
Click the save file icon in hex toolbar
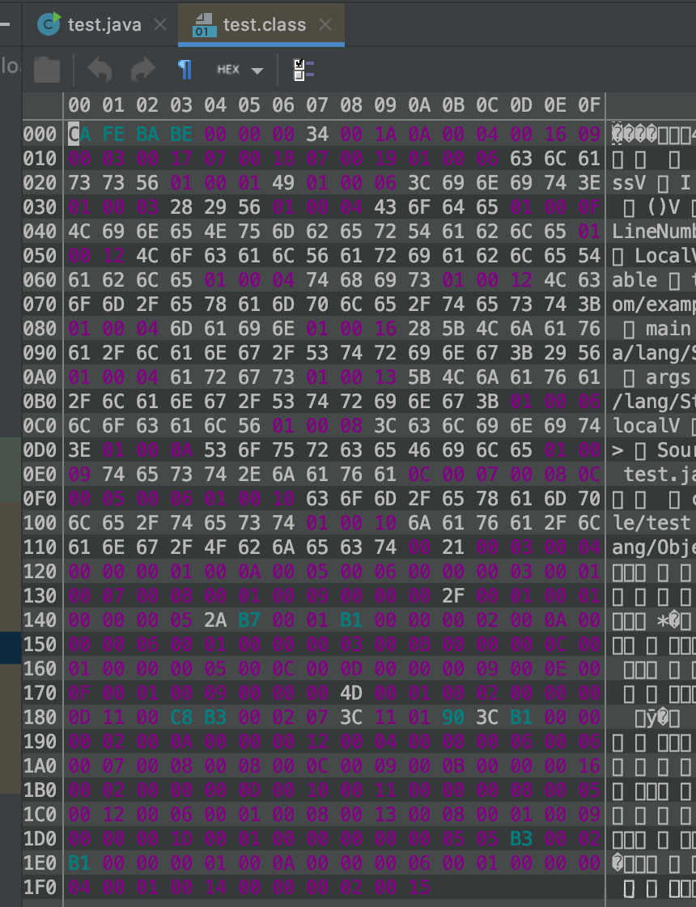47,70
